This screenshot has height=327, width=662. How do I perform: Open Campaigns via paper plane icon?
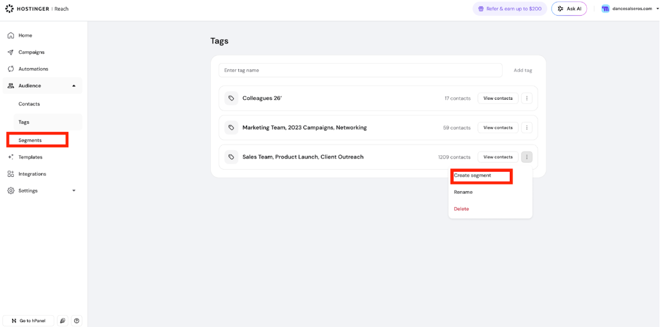tap(11, 52)
